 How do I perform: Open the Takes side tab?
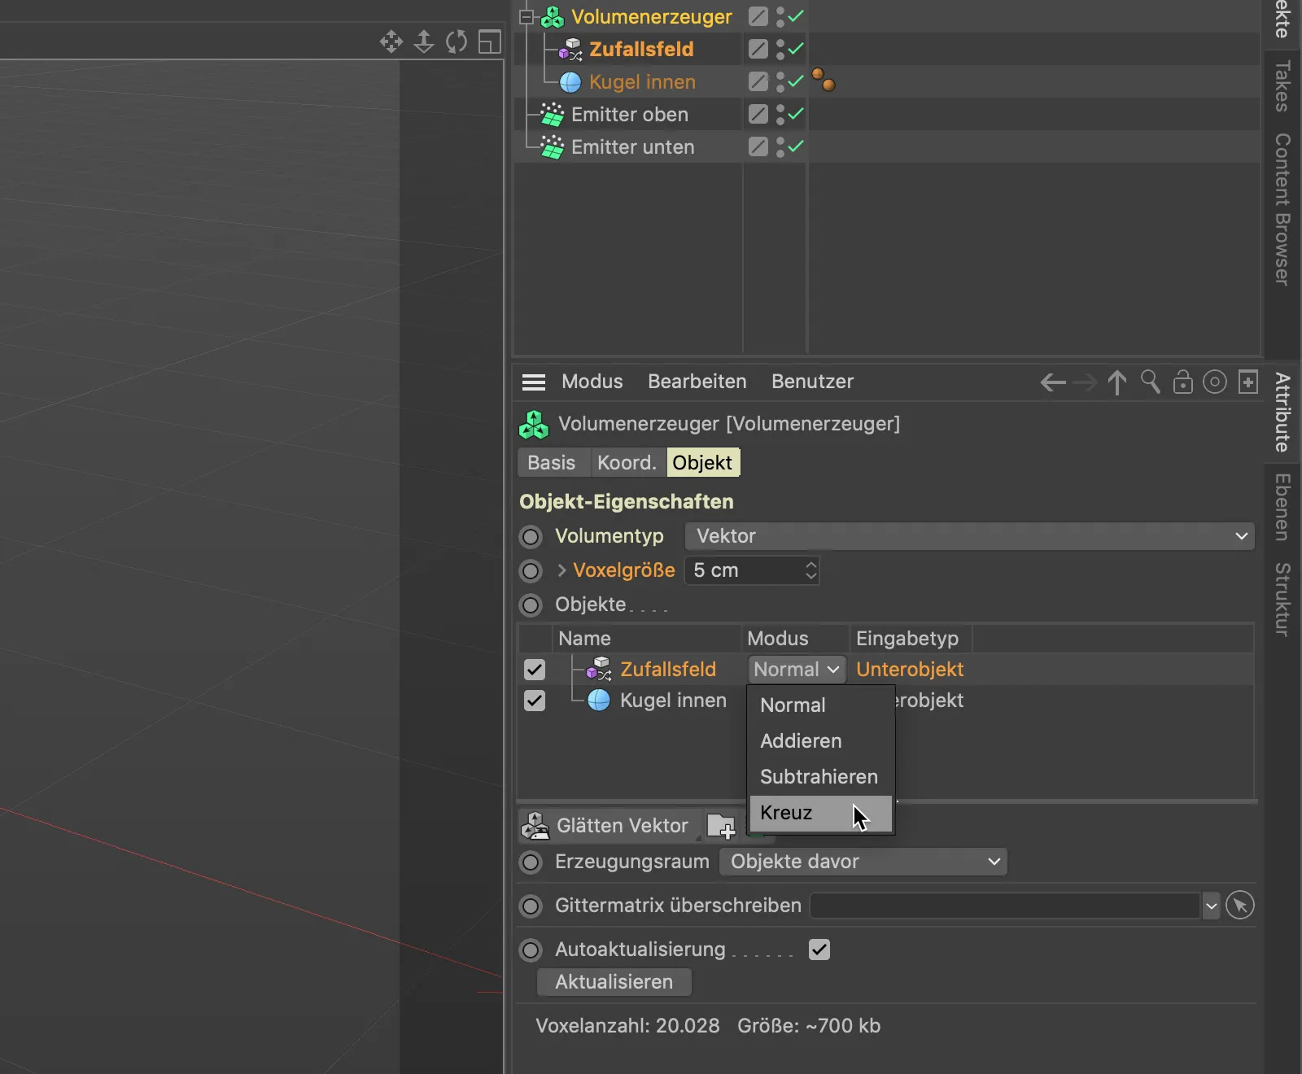1282,86
